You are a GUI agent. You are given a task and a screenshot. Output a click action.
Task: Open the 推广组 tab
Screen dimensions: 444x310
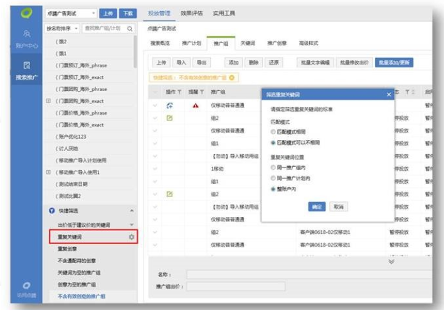pyautogui.click(x=221, y=43)
